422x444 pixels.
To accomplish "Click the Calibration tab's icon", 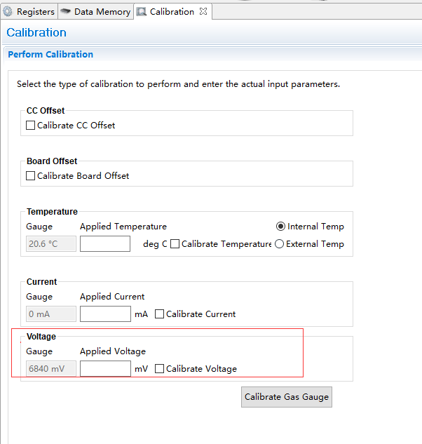I will 142,12.
